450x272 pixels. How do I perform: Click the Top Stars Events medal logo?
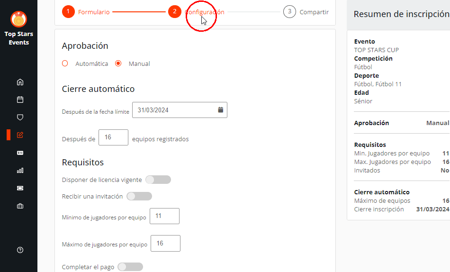click(x=18, y=19)
